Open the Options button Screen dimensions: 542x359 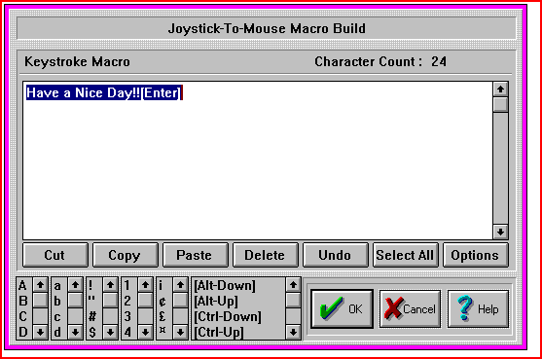[476, 255]
